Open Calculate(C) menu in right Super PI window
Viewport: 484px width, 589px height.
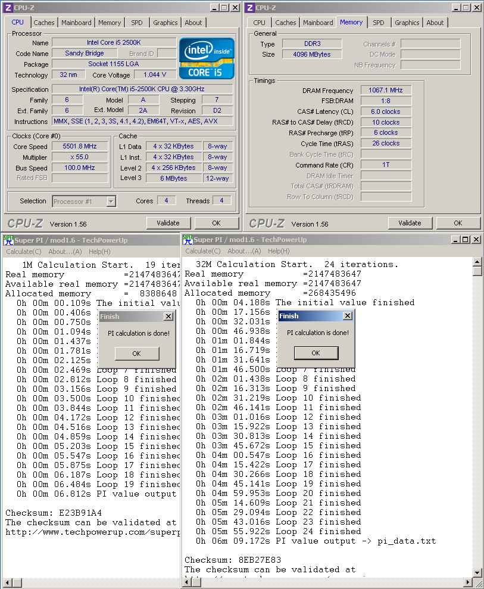[x=203, y=251]
